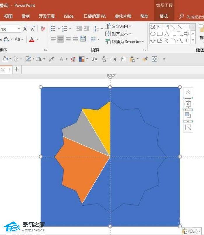
Task: Switch to the iSlide tab
Action: tap(69, 16)
